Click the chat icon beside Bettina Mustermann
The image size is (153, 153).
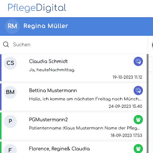pos(138,90)
